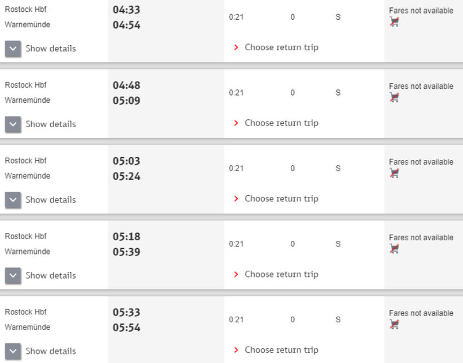
Task: Choose return trip for 04:33 connection
Action: click(x=281, y=47)
